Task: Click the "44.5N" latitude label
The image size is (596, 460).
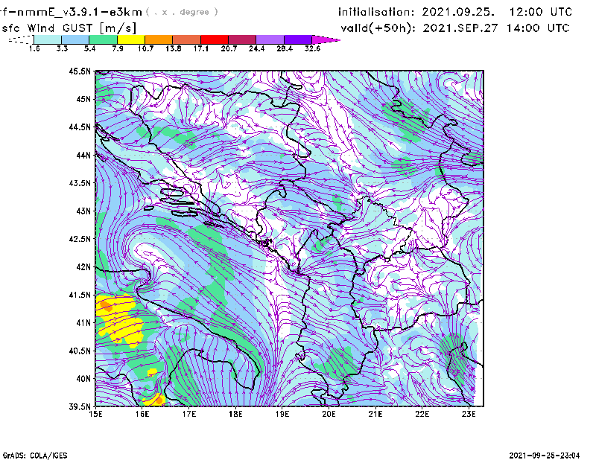Action: pos(80,127)
